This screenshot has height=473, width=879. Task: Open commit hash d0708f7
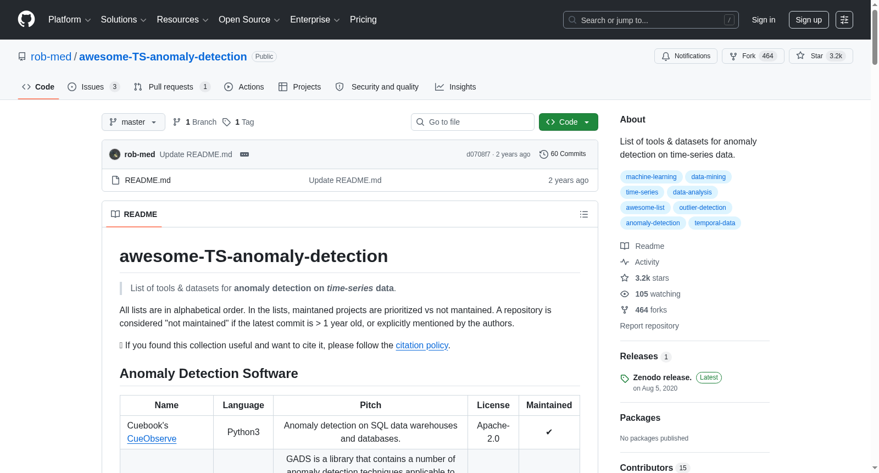[x=478, y=154]
